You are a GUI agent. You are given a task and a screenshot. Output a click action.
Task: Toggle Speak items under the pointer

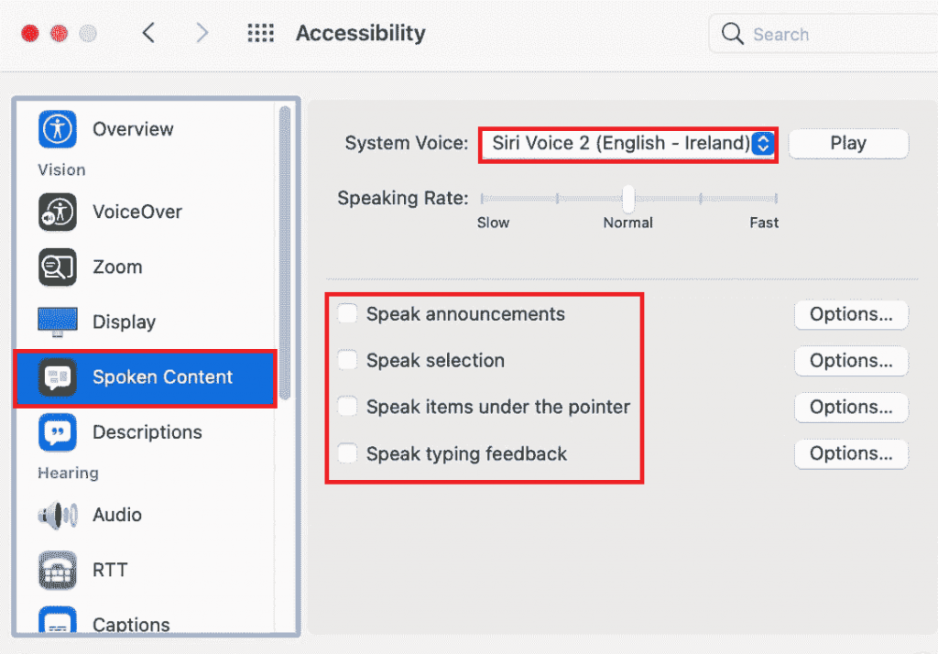point(347,407)
